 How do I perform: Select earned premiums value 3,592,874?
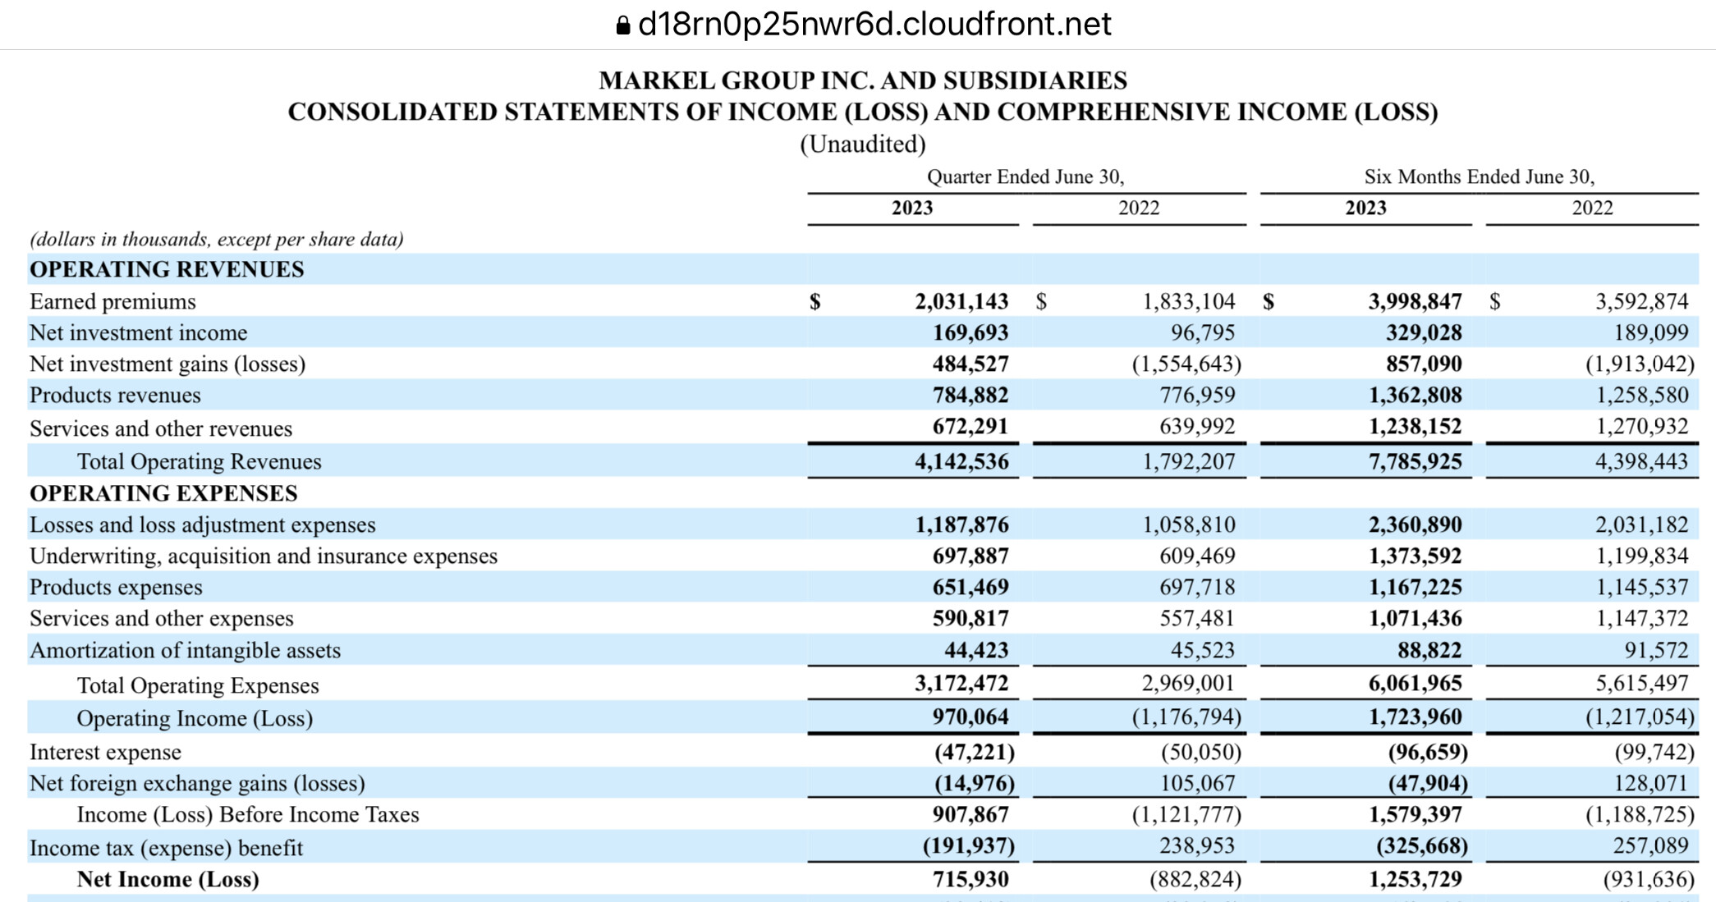[x=1642, y=302]
